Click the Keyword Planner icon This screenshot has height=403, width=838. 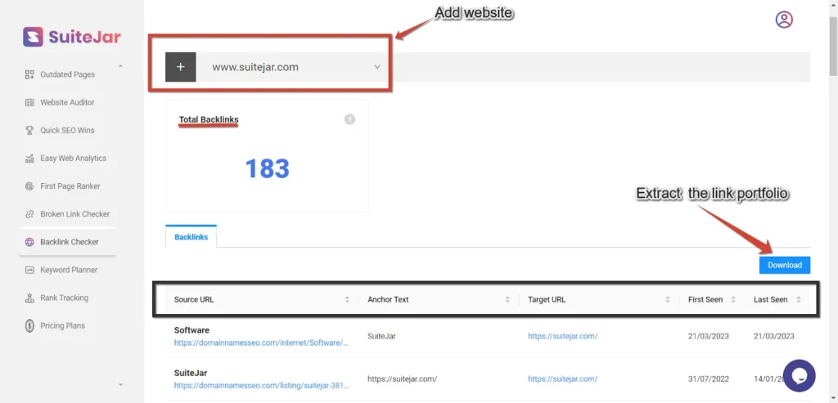point(30,270)
